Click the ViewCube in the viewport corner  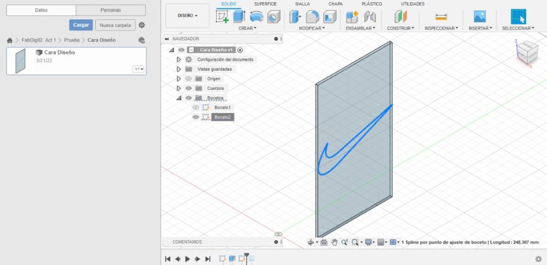[527, 52]
